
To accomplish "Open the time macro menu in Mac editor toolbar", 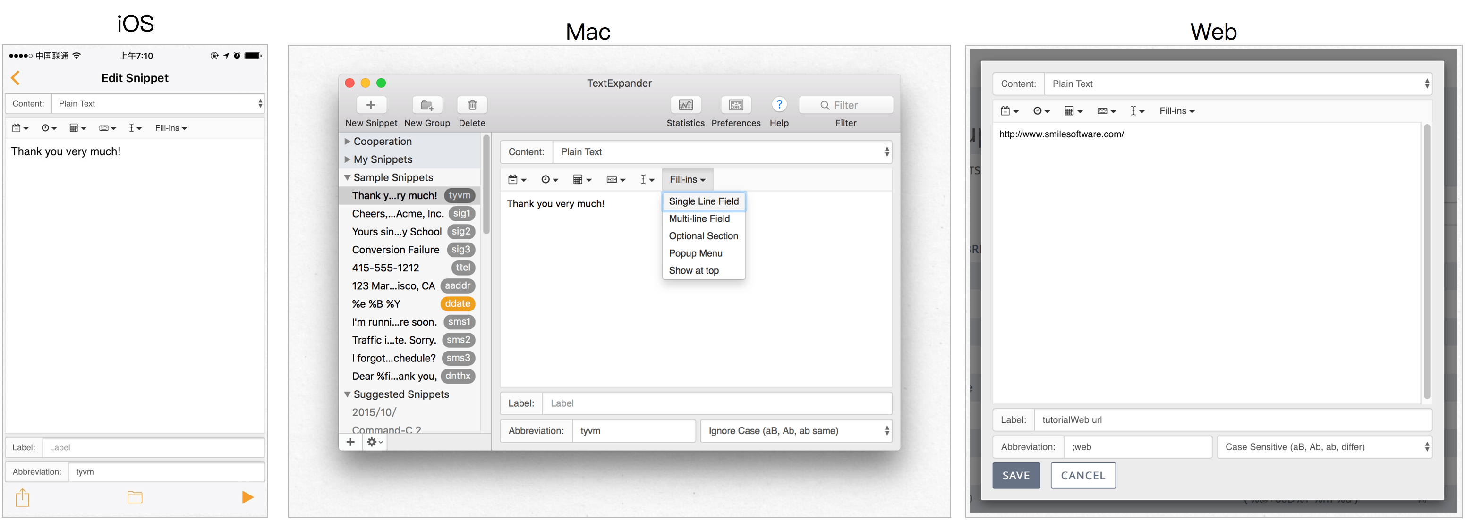I will [549, 180].
